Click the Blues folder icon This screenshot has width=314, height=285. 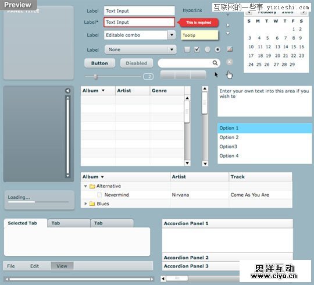point(92,204)
